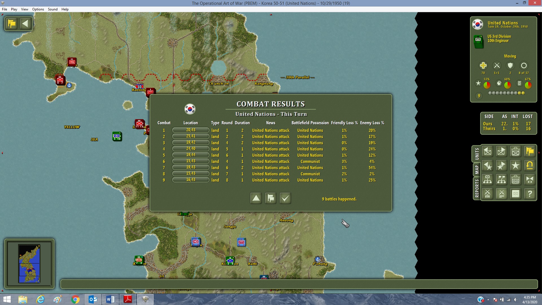Open File Explorer from the taskbar
This screenshot has height=305, width=542.
coord(23,299)
